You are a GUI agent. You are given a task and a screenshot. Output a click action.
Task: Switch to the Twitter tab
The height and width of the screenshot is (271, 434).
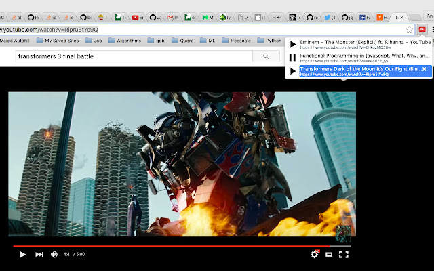point(330,18)
